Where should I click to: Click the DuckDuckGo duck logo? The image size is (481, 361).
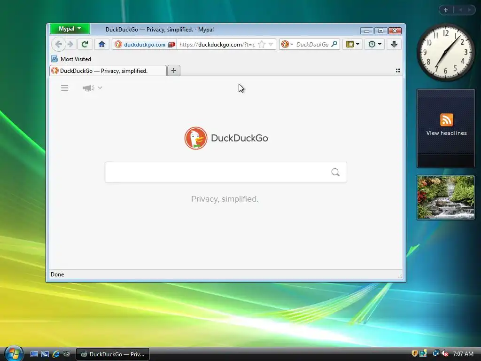click(196, 138)
